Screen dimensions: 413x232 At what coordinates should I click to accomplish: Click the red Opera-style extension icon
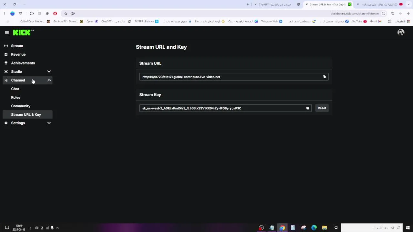pyautogui.click(x=55, y=14)
